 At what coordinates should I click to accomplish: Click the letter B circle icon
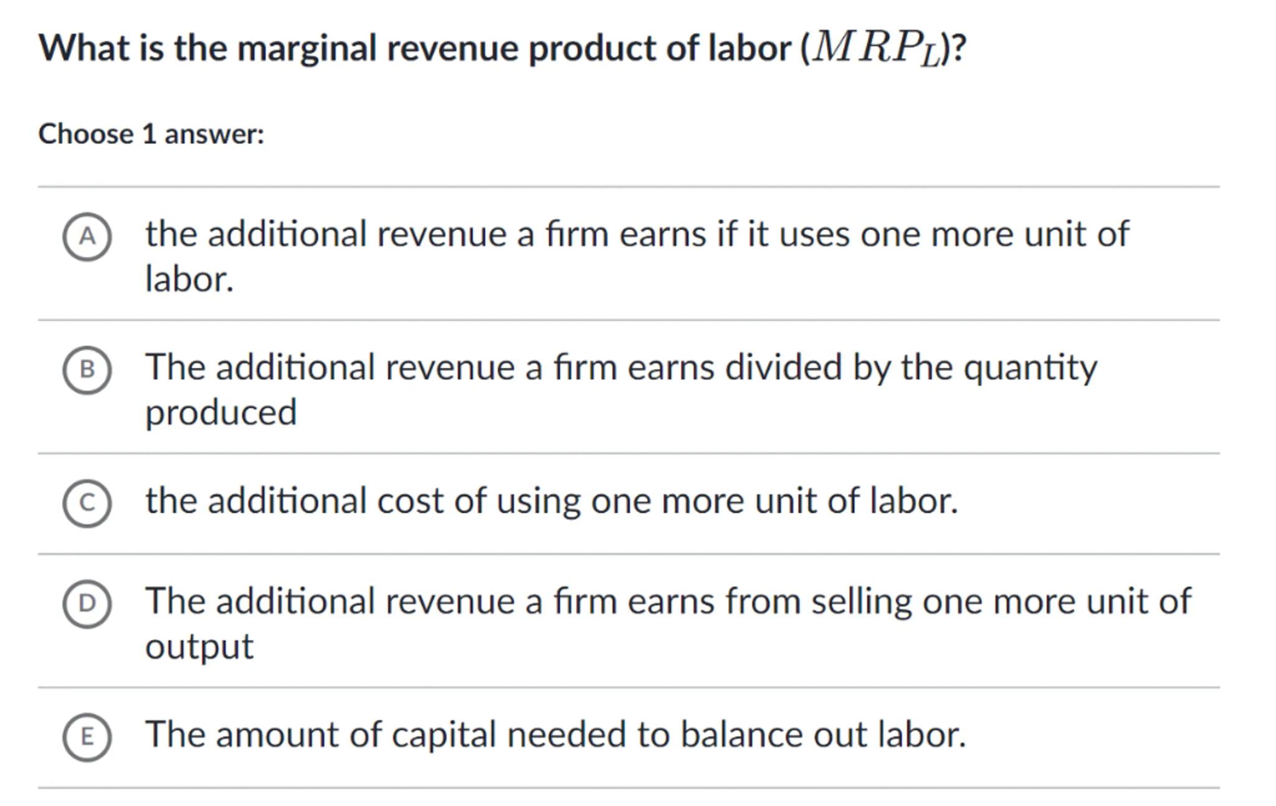click(x=87, y=370)
